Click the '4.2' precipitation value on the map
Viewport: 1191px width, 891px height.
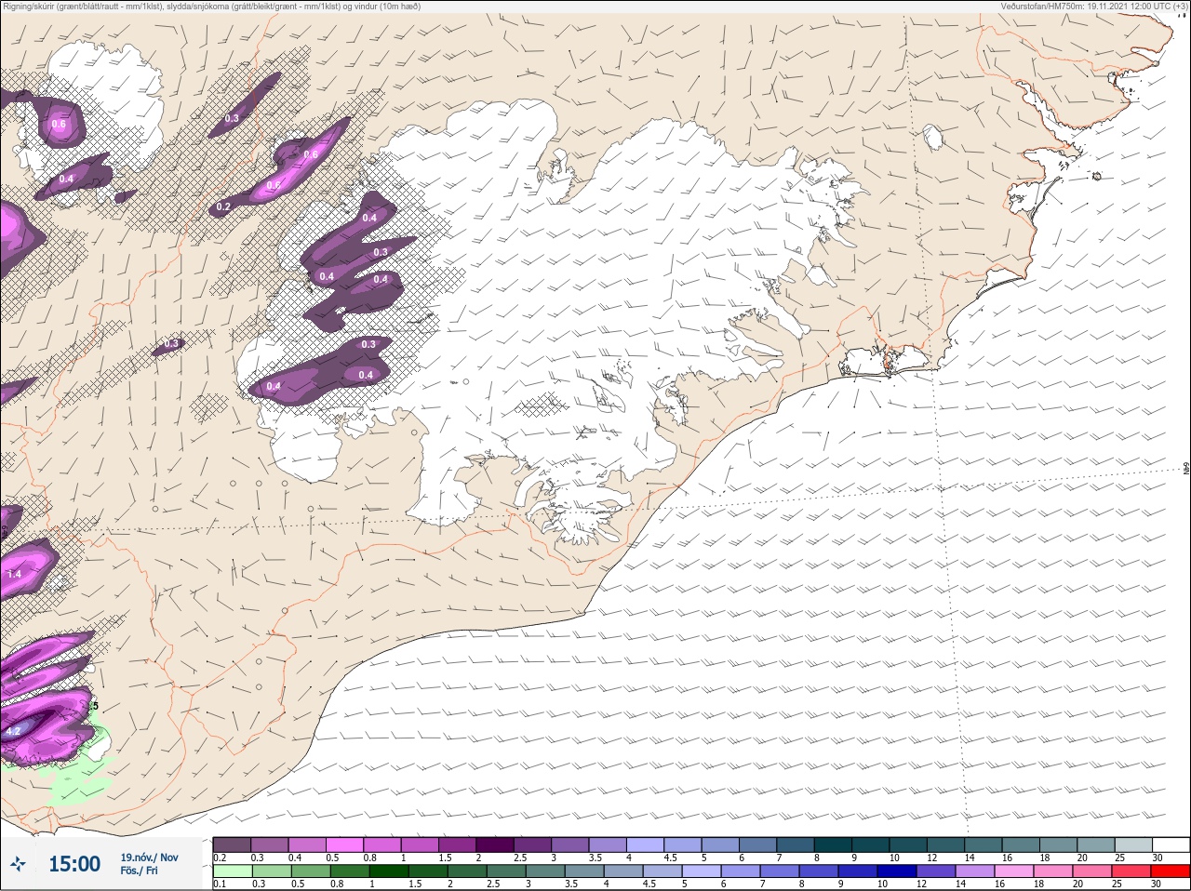coord(13,732)
